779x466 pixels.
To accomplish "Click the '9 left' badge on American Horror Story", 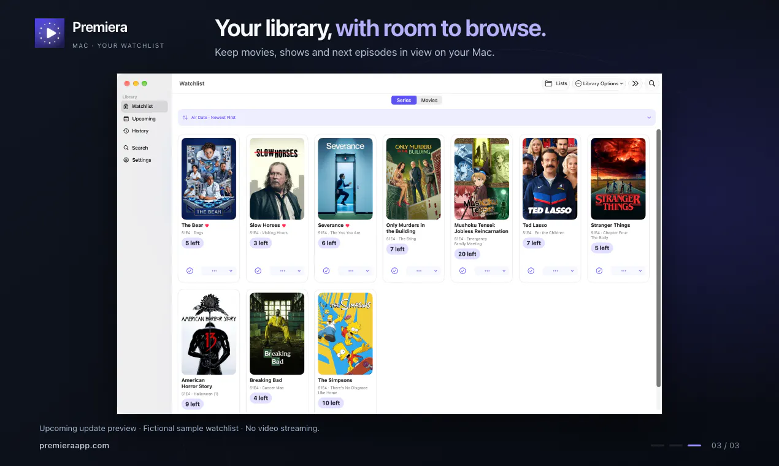I will coord(193,404).
